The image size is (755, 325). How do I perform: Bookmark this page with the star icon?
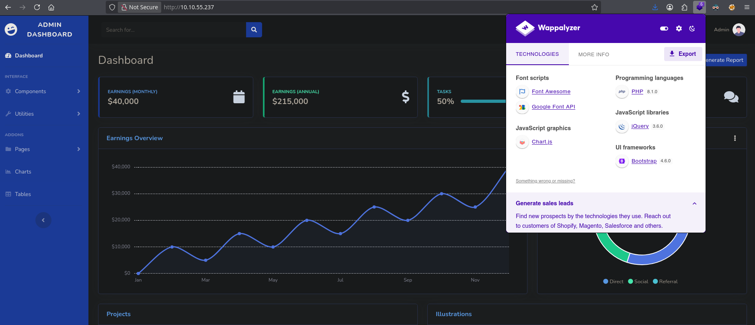click(x=594, y=7)
